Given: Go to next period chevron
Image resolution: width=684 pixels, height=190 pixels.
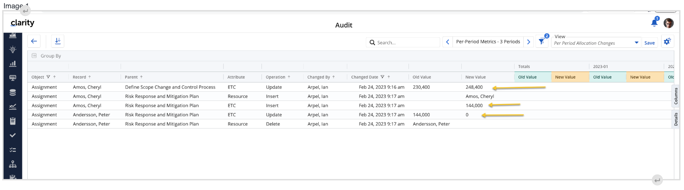Looking at the screenshot, I should pyautogui.click(x=529, y=42).
